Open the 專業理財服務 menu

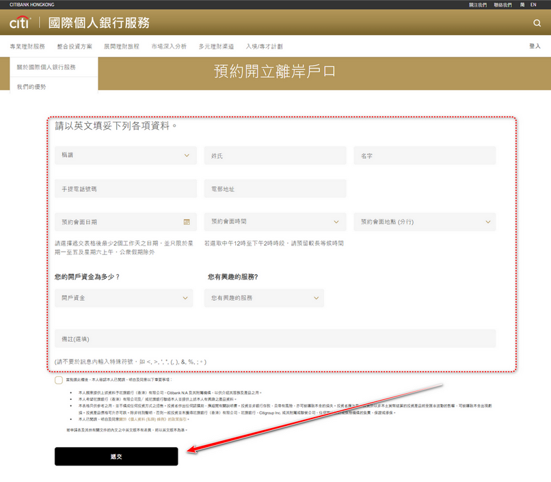tap(27, 46)
